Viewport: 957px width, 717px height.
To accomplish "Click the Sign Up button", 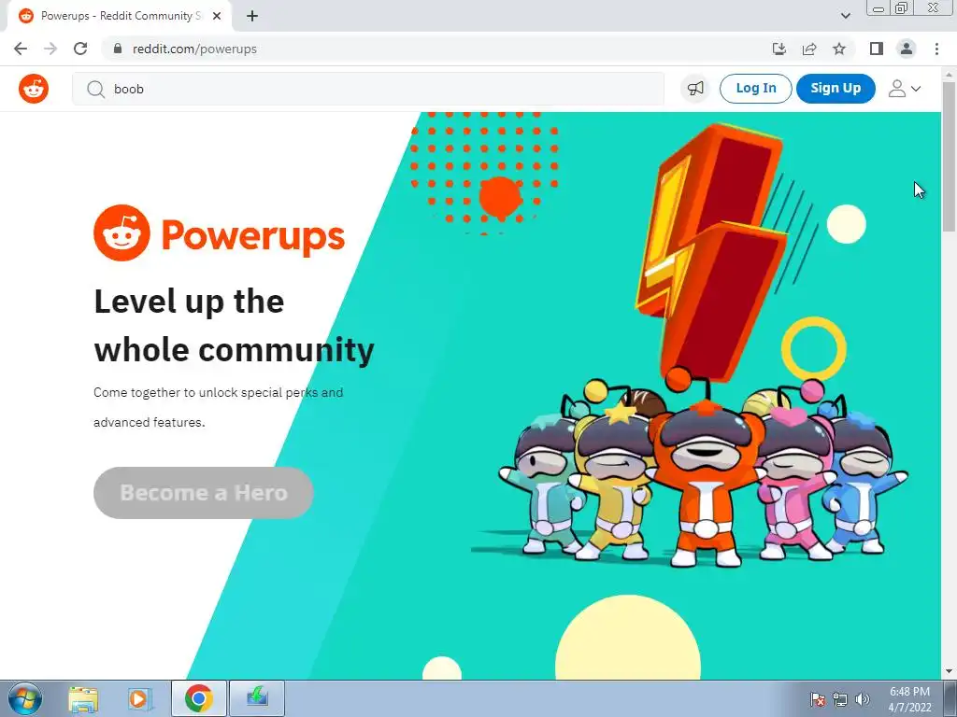I will click(x=836, y=89).
